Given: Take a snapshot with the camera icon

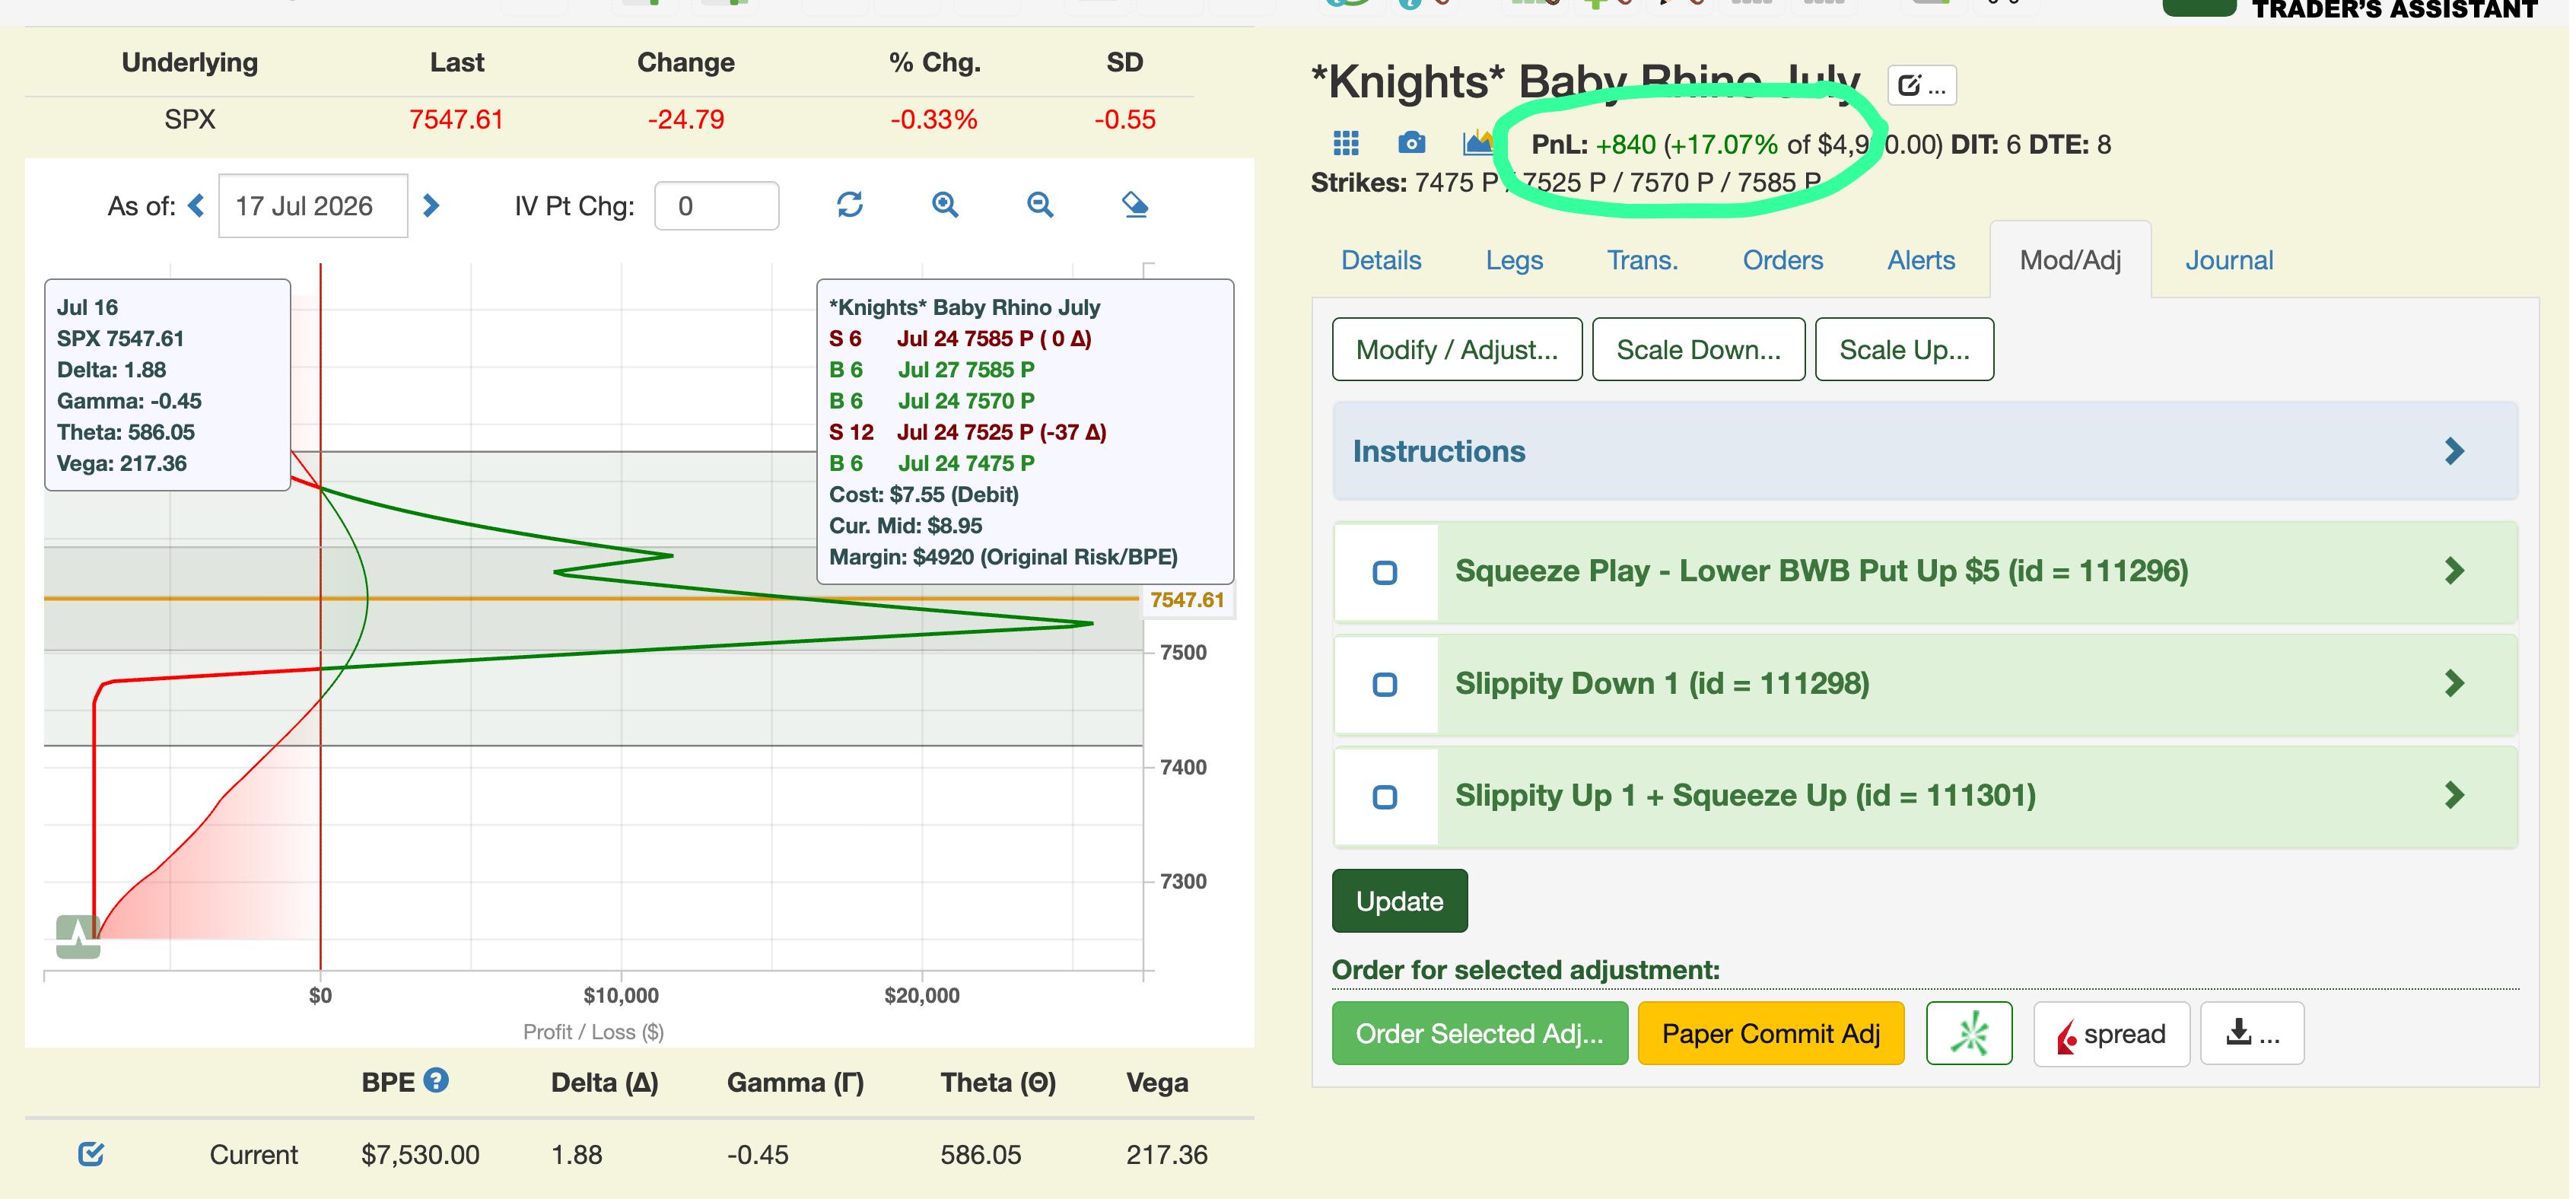Looking at the screenshot, I should tap(1411, 143).
